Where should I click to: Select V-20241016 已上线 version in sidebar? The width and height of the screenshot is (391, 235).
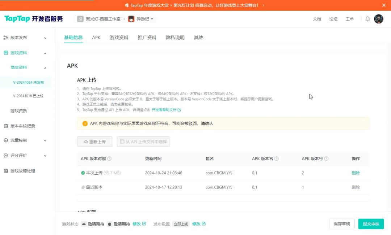pyautogui.click(x=28, y=96)
